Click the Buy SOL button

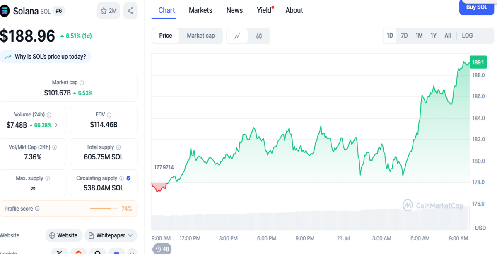pos(476,7)
